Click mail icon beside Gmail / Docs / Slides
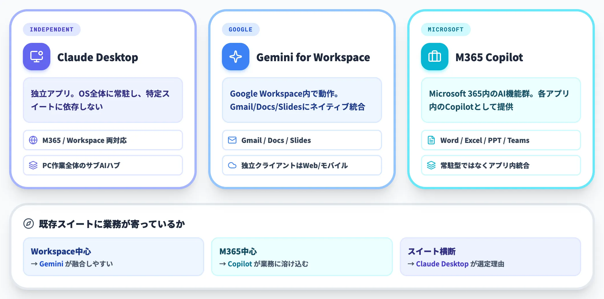The height and width of the screenshot is (299, 604). point(232,140)
